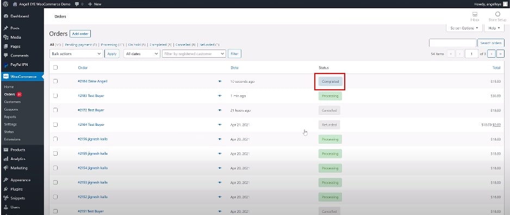Screen dimensions: 510x215
Task: Preview order #2164 using the eye icon
Action: pyautogui.click(x=220, y=125)
